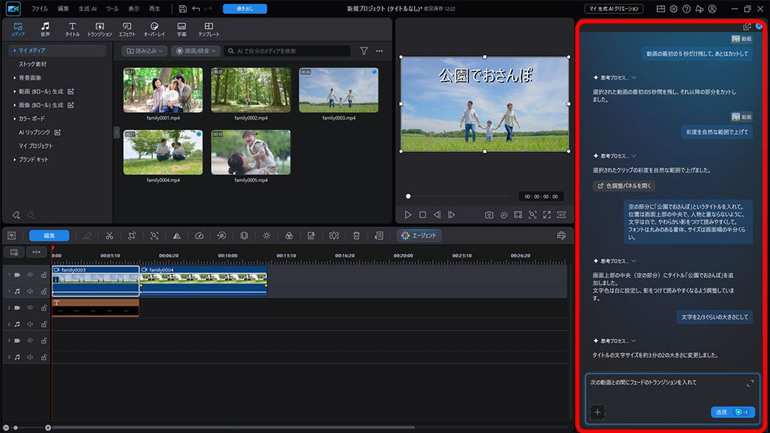
Task: Step to the next frame in the preview
Action: click(x=451, y=215)
